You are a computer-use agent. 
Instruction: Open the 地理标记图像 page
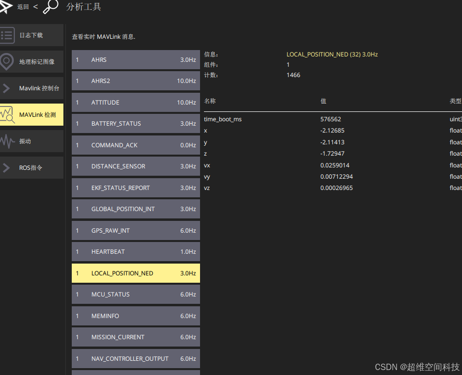click(31, 61)
